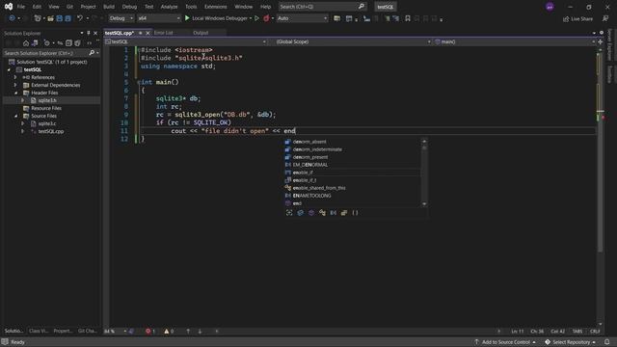The width and height of the screenshot is (617, 347).
Task: Switch to the Error List tab
Action: [164, 33]
